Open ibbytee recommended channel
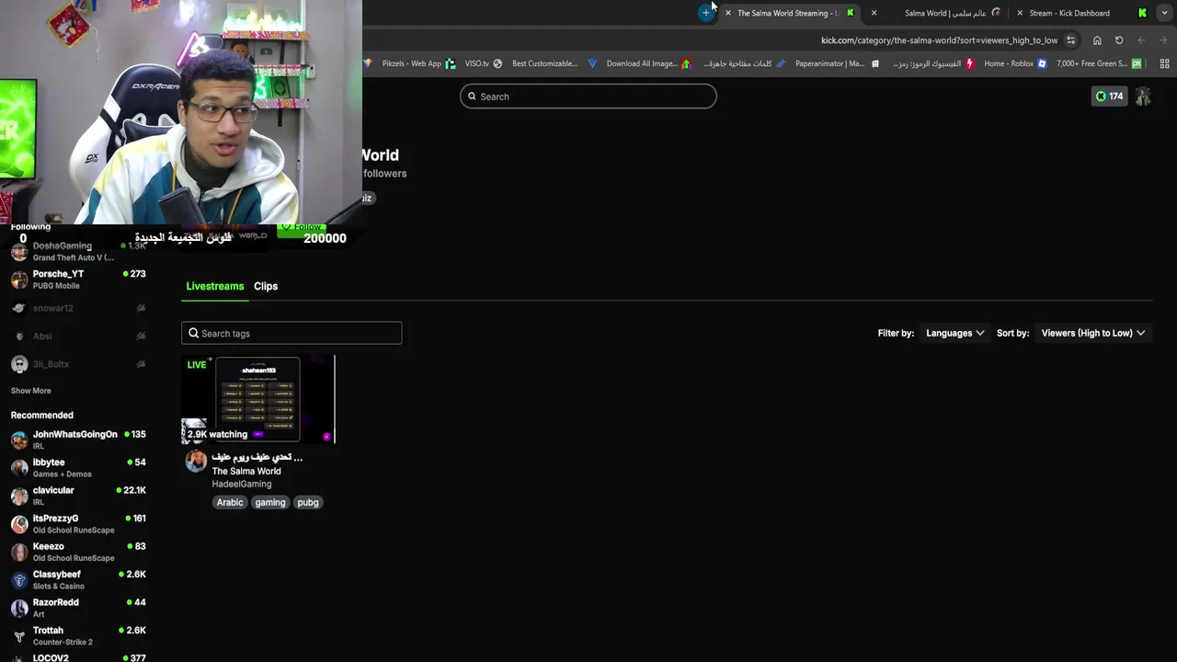Screen dimensions: 1177x662 click(x=78, y=467)
